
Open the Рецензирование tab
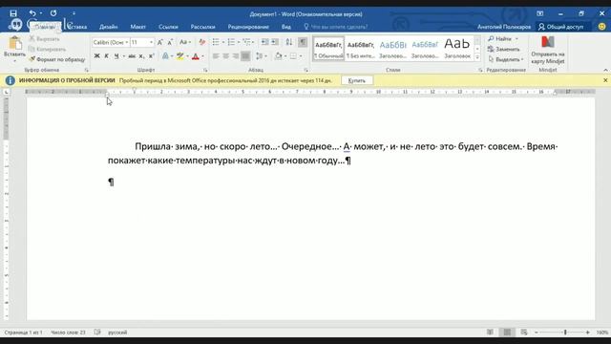[248, 27]
